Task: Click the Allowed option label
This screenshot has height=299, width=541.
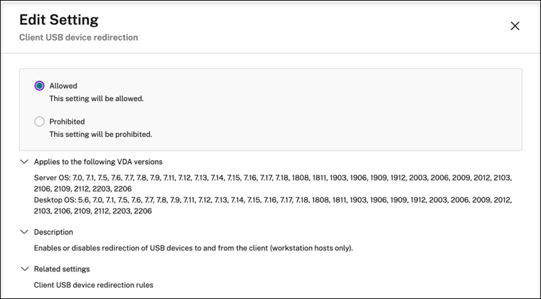Action: tap(63, 86)
